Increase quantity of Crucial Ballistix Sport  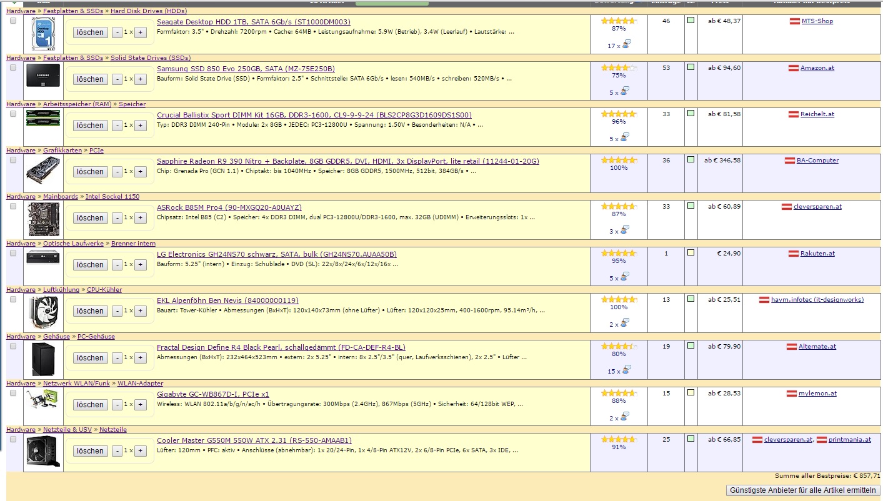coord(141,126)
